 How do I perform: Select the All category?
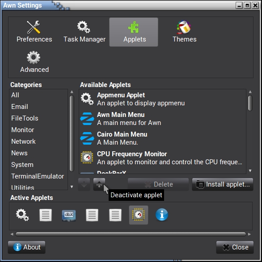point(38,95)
